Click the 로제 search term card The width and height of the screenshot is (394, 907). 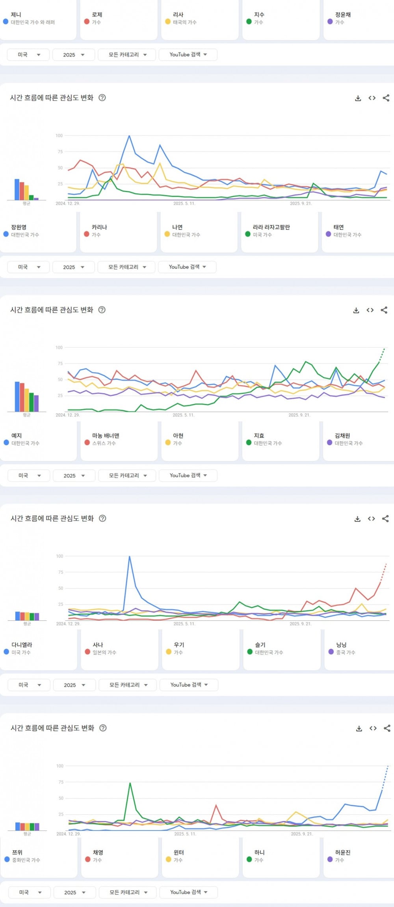119,19
